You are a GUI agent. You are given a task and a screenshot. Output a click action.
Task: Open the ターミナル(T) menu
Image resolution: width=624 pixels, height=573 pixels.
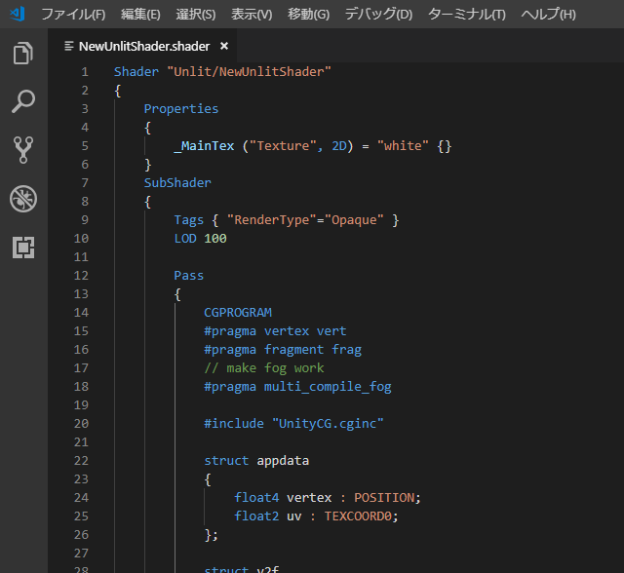click(466, 15)
